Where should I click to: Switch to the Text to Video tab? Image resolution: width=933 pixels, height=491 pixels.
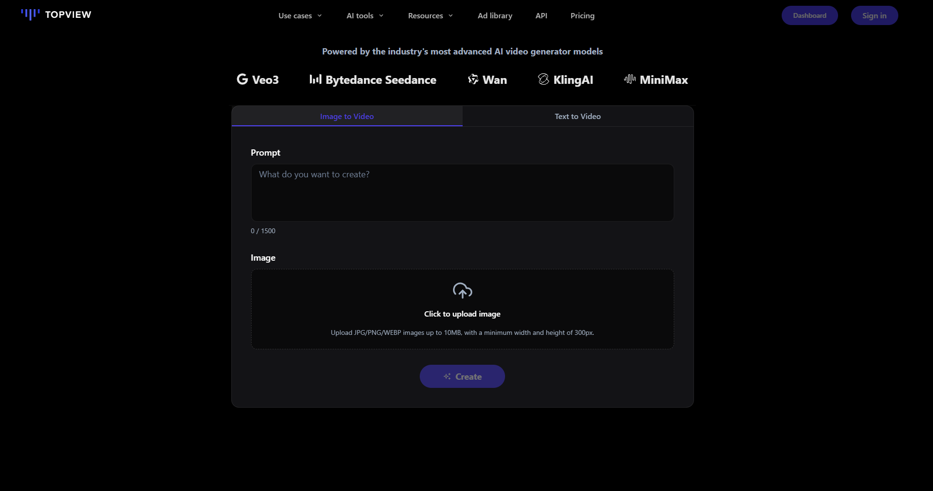[x=577, y=117]
